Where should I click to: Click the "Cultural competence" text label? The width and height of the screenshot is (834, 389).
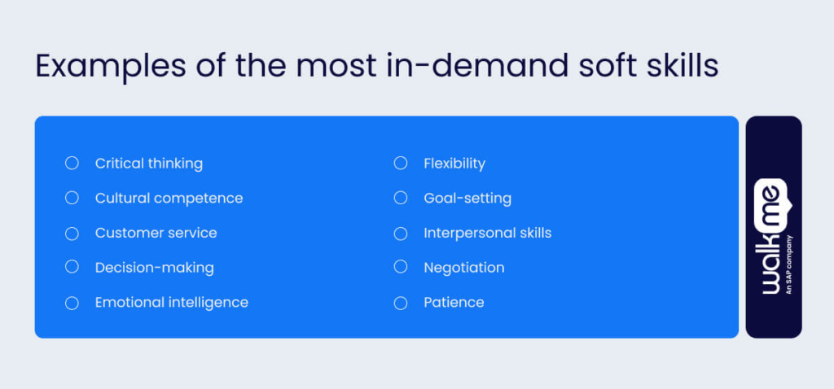169,198
